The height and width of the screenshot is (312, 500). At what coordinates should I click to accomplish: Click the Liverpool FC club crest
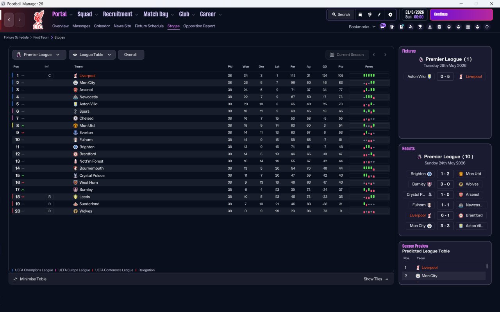point(38,20)
